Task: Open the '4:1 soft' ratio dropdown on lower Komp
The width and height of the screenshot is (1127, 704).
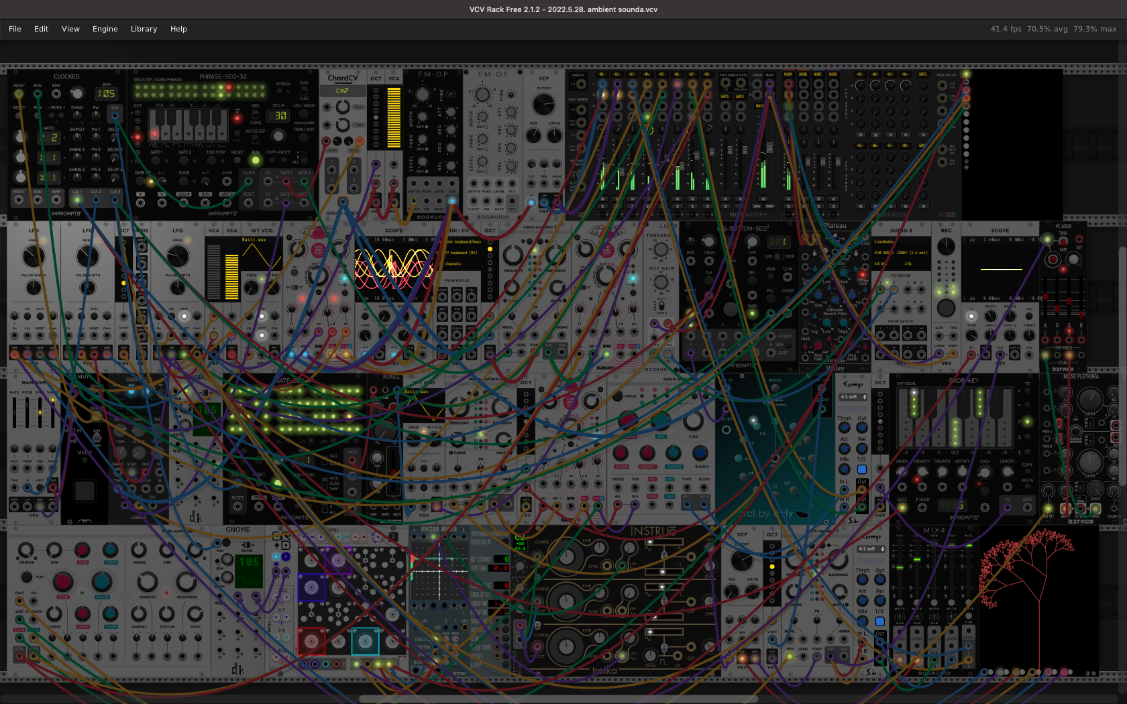Action: tap(871, 549)
